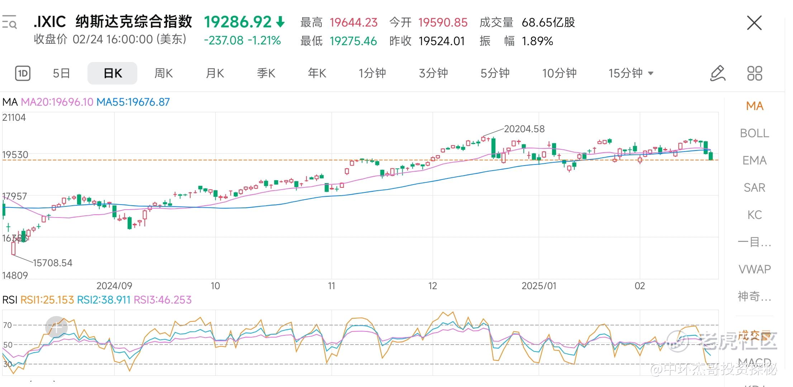Screen dimensions: 793x387
Task: Open the pencil drawing tool
Action: pyautogui.click(x=718, y=73)
